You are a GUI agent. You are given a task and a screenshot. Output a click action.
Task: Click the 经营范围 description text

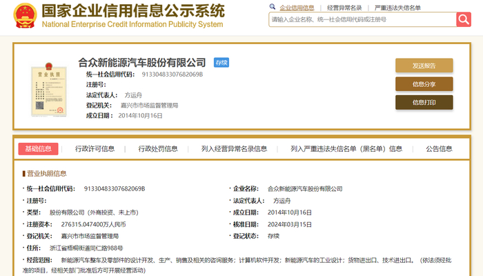(x=237, y=265)
